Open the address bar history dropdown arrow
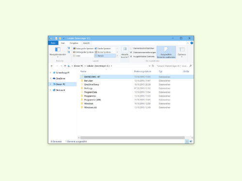Image resolution: width=242 pixels, height=181 pixels. coord(150,66)
